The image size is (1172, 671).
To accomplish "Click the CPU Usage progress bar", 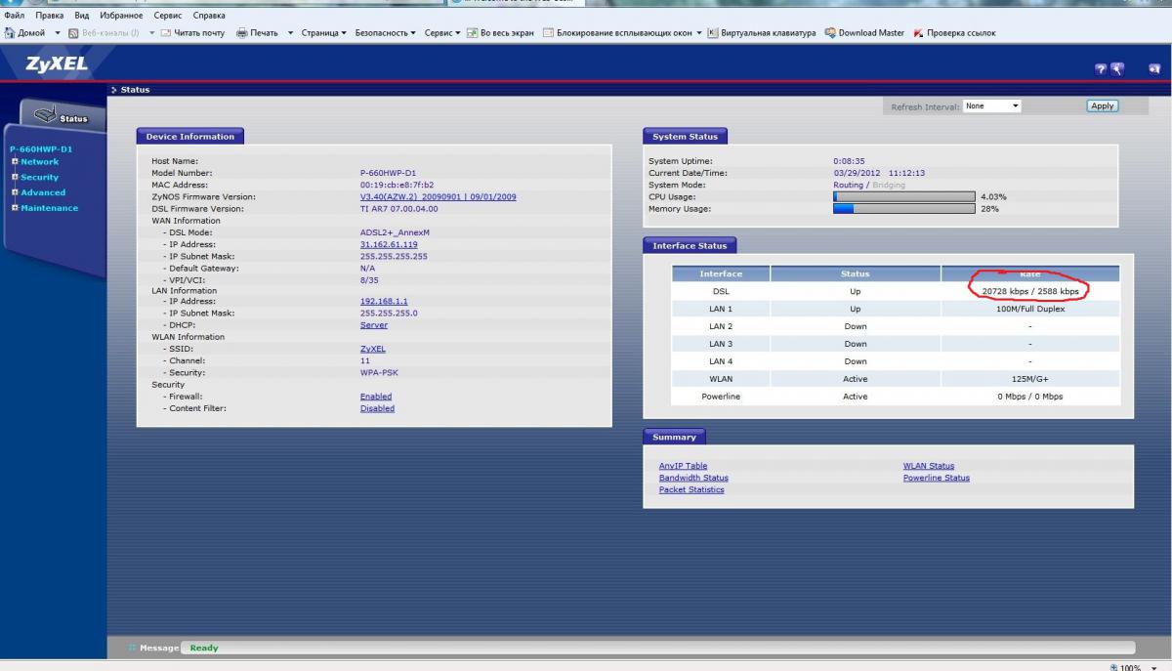I will point(903,196).
